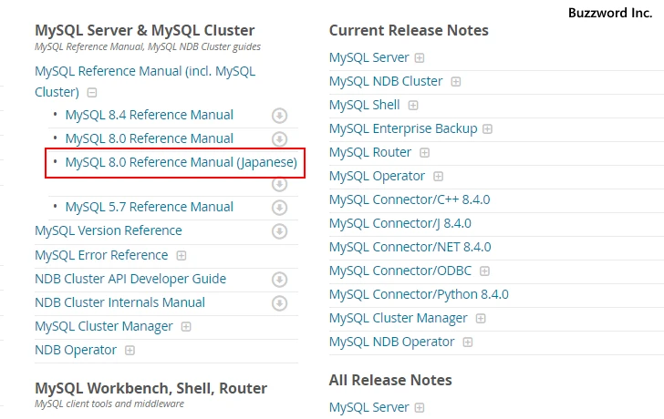
Task: Expand MySQL Server under All Release Notes
Action: (x=420, y=407)
